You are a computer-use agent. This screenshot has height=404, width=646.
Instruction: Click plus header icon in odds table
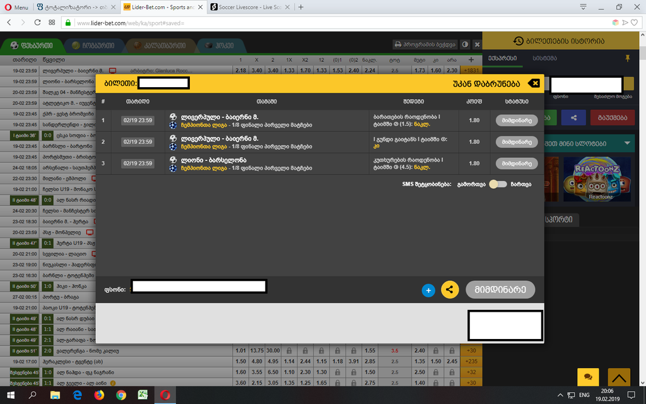471,60
